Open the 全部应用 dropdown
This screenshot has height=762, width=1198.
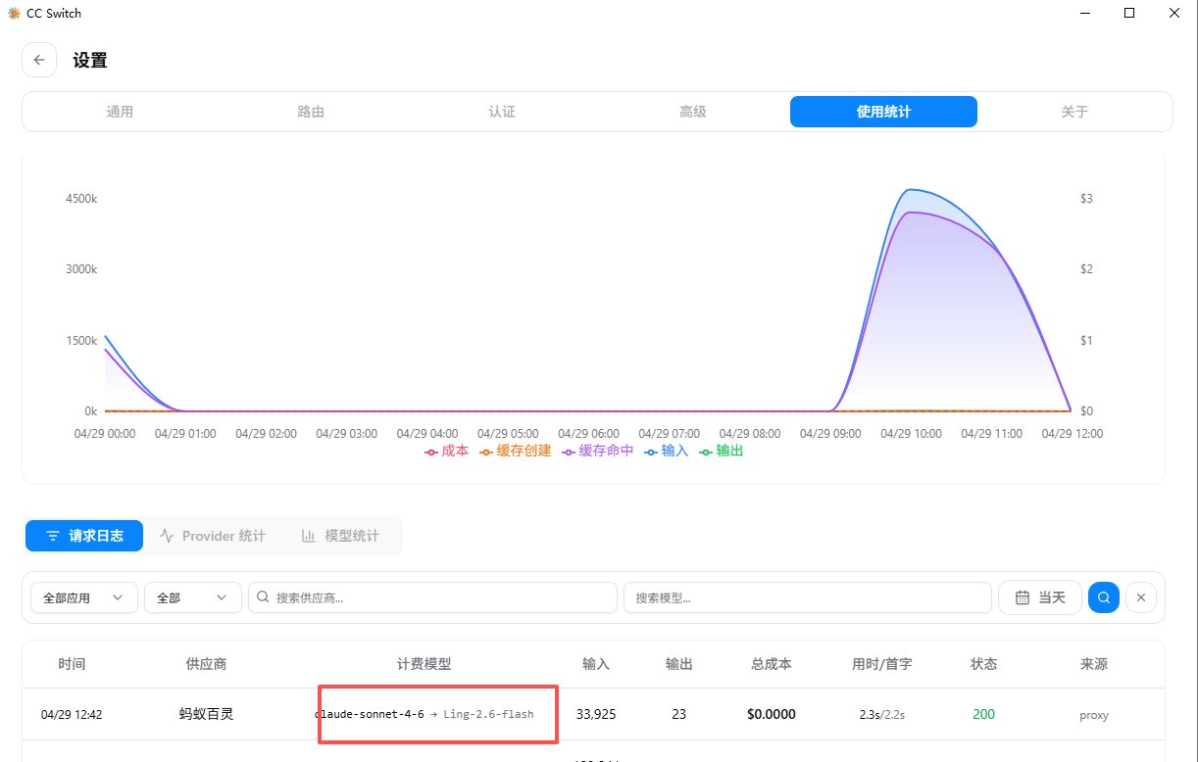(84, 597)
